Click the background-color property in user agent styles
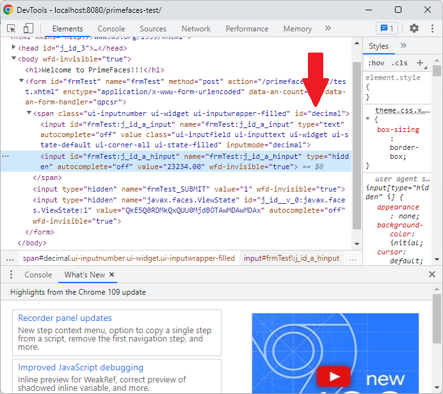The height and width of the screenshot is (394, 443). coord(400,229)
